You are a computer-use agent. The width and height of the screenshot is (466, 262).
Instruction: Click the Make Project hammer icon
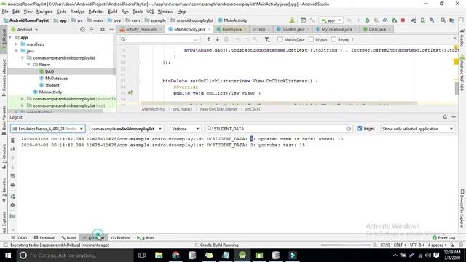[x=312, y=20]
